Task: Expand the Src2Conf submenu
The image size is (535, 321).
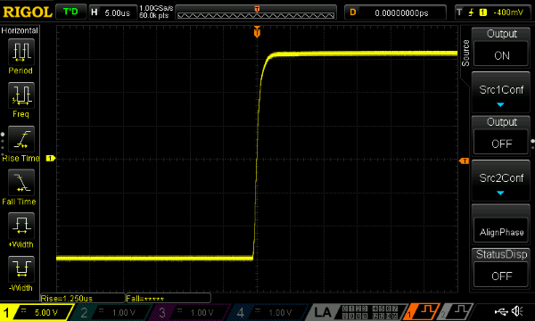Action: click(x=501, y=181)
